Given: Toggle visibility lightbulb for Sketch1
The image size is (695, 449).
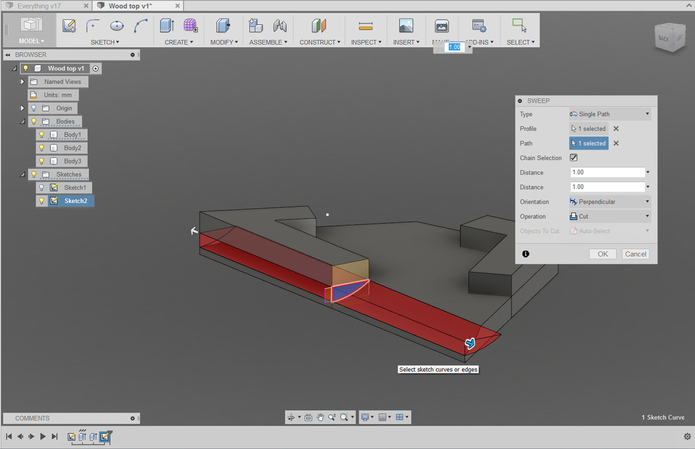Looking at the screenshot, I should pos(42,187).
